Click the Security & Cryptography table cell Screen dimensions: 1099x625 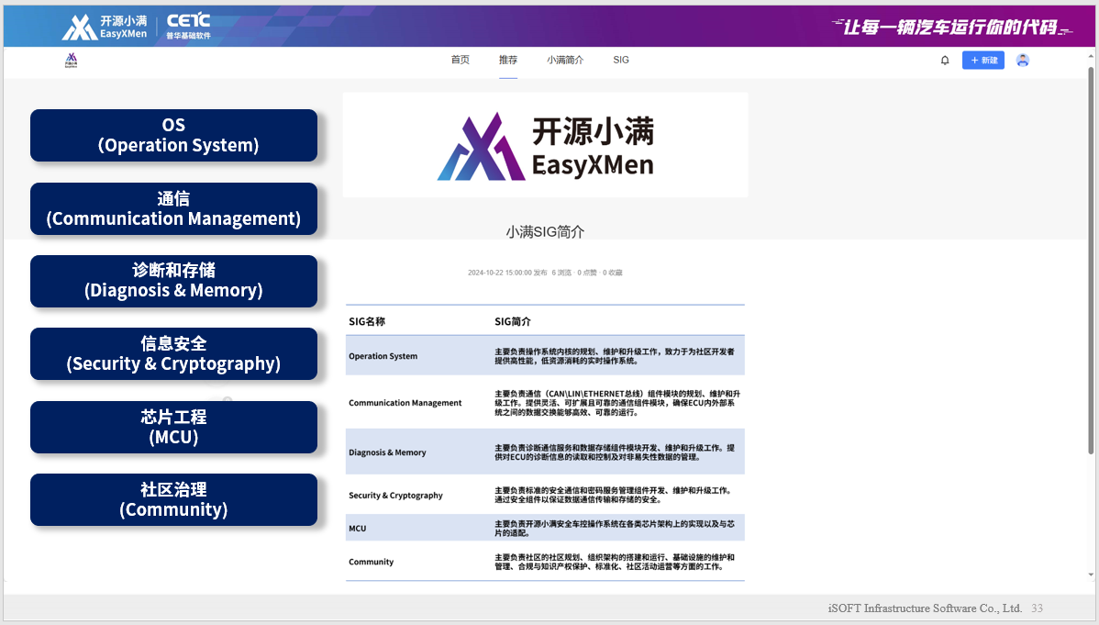tap(396, 496)
